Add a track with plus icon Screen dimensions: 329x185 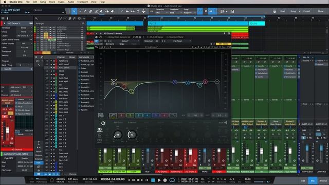click(84, 18)
